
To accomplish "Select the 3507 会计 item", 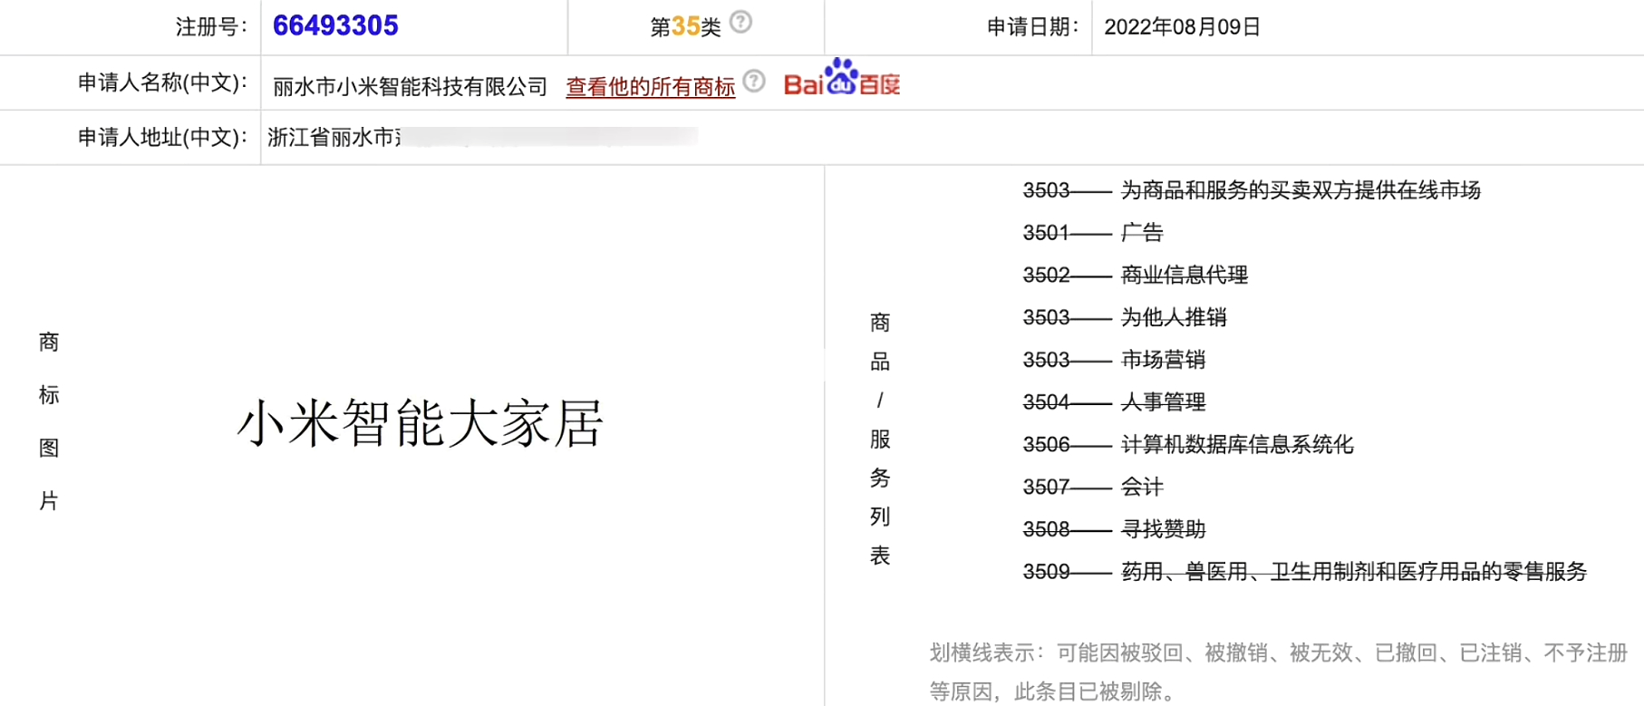I will click(1093, 488).
